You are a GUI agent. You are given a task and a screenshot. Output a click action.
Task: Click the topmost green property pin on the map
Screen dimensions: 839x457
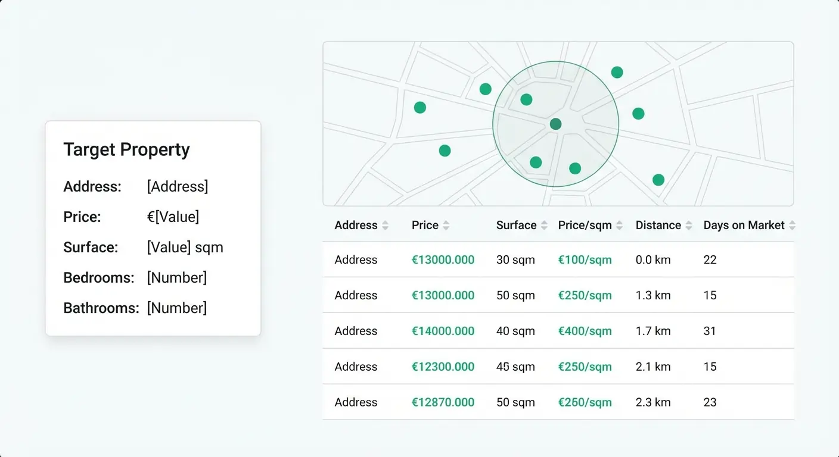(x=617, y=72)
